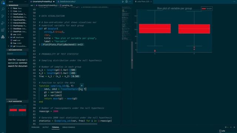The height and width of the screenshot is (133, 237).
Task: Add a new terminal with plus icon
Action: pyautogui.click(x=226, y=127)
